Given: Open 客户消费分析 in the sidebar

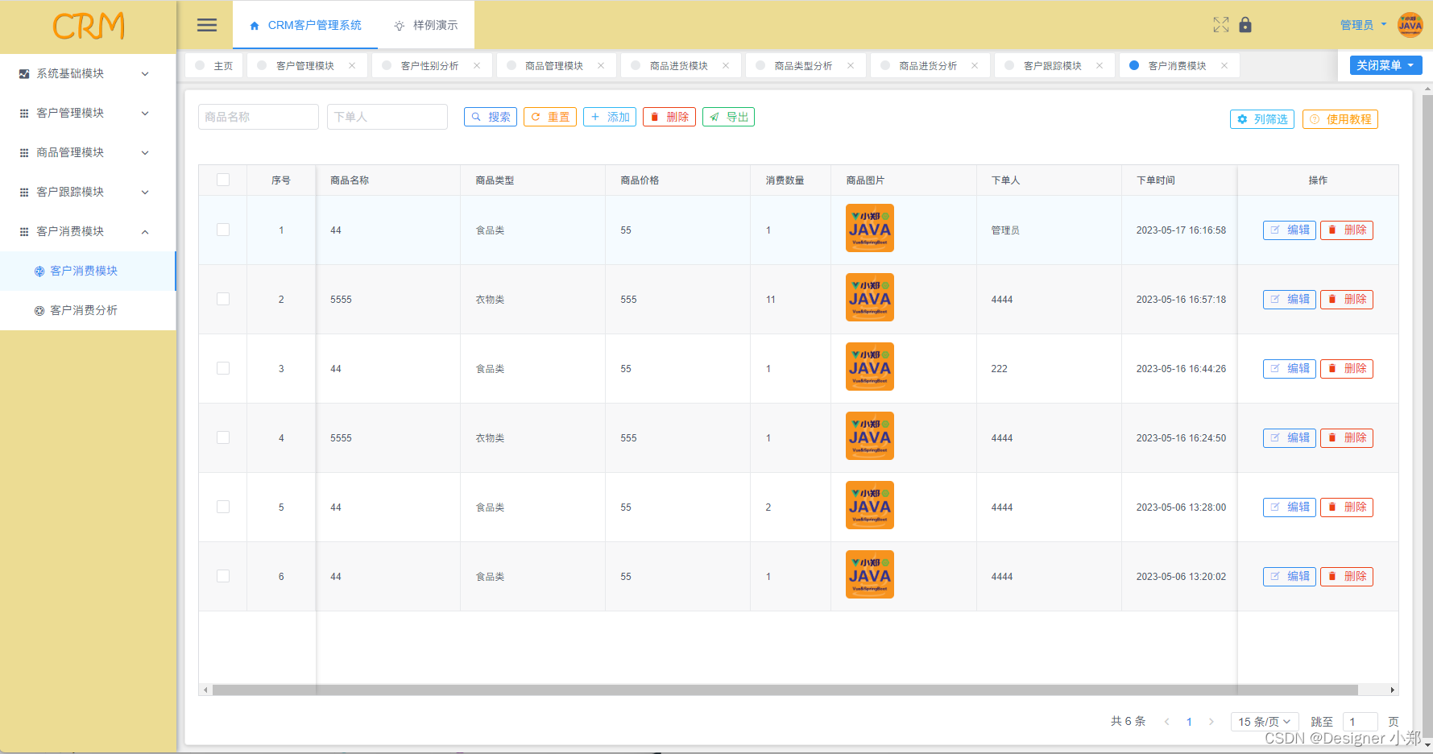Looking at the screenshot, I should click(88, 310).
